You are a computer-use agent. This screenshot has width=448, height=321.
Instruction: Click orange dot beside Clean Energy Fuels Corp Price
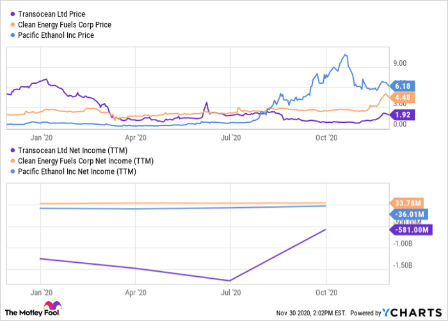(x=14, y=25)
